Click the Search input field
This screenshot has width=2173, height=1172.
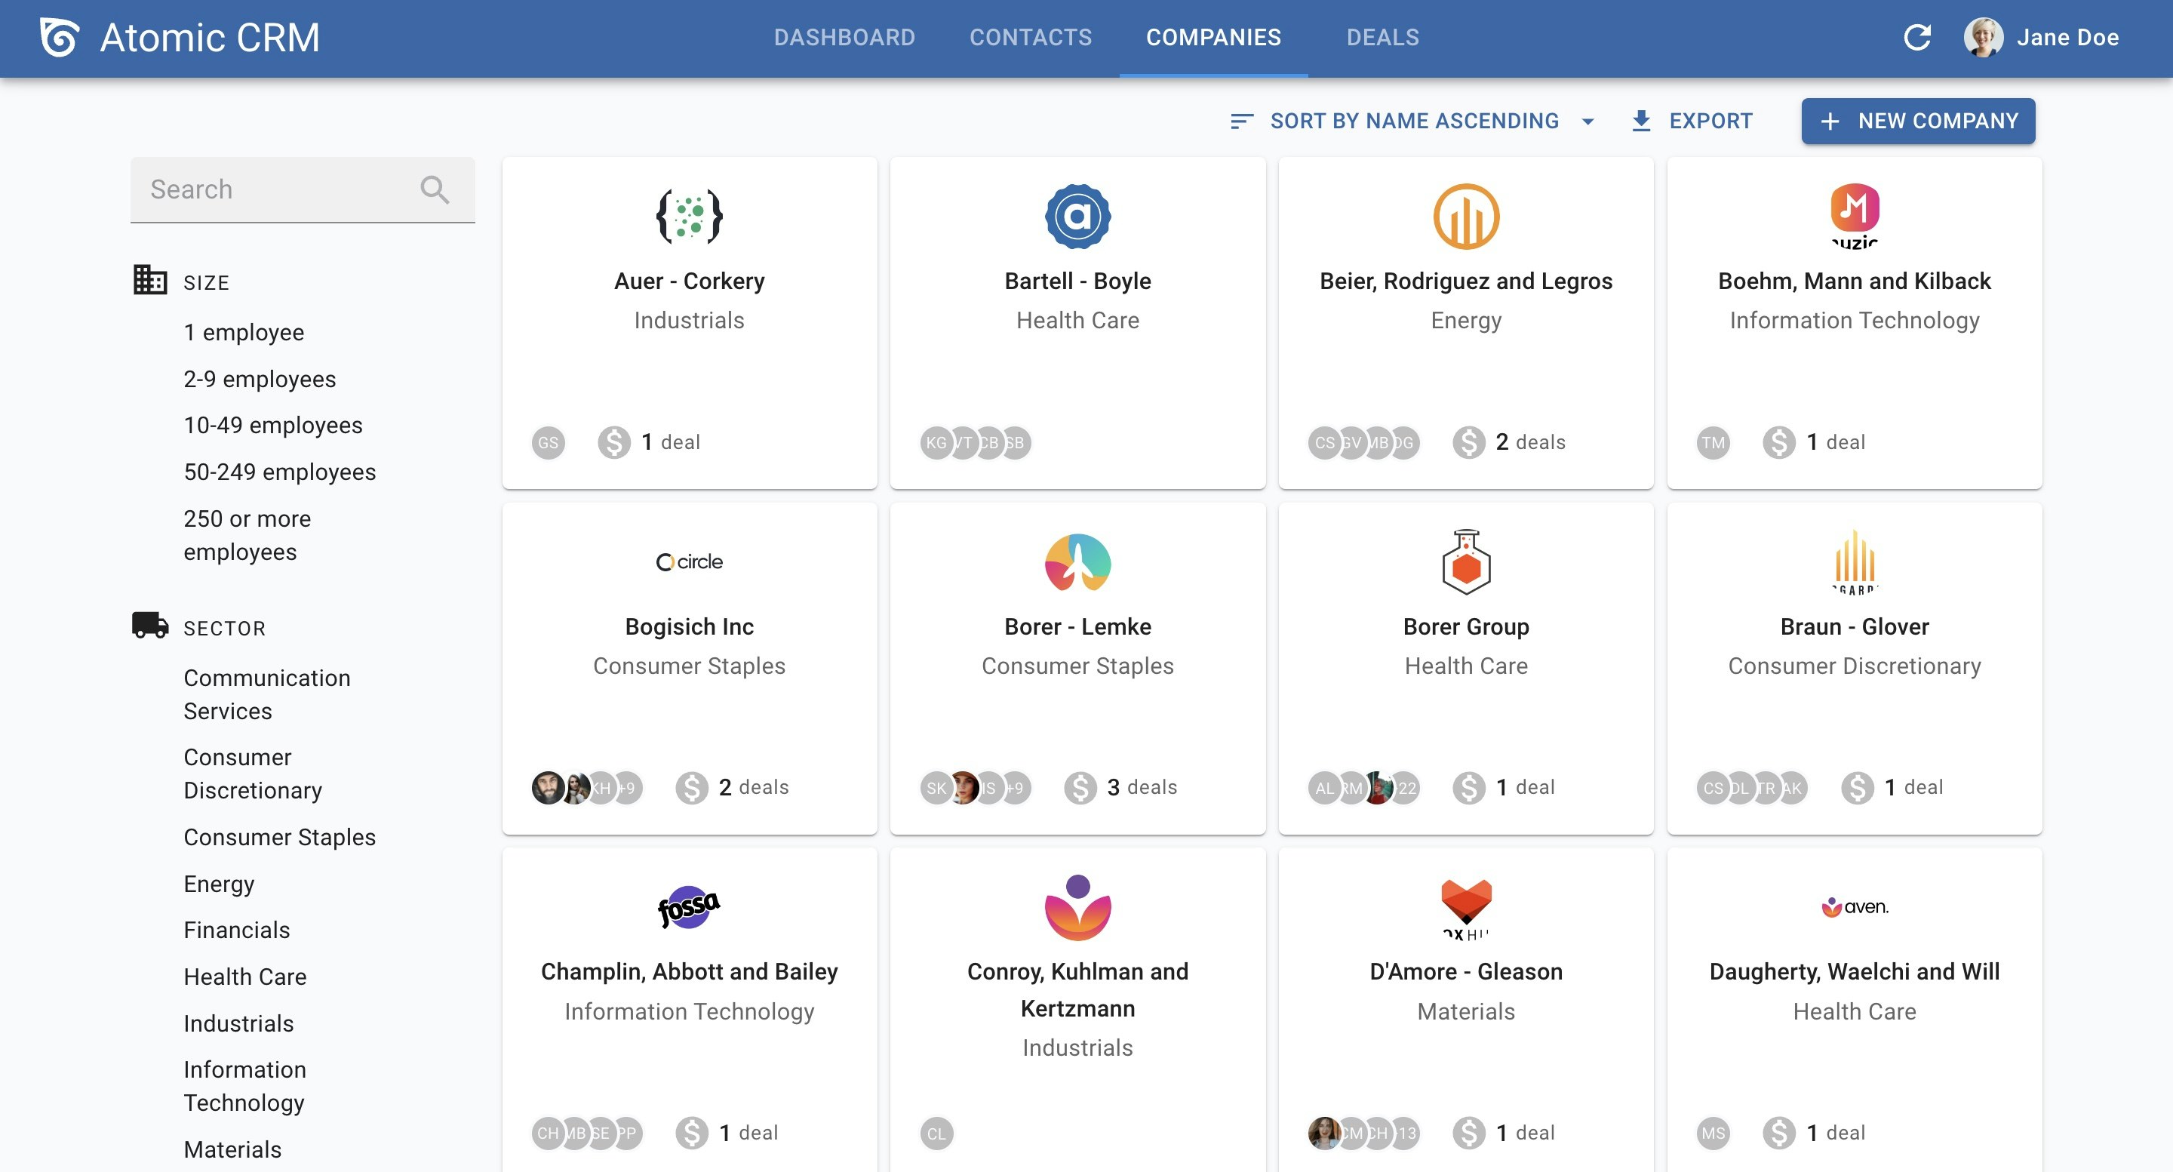click(302, 189)
